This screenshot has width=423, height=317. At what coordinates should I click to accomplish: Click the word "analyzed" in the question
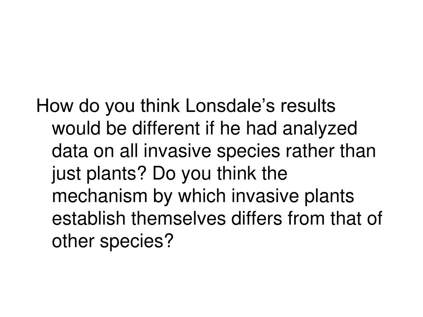coord(320,129)
